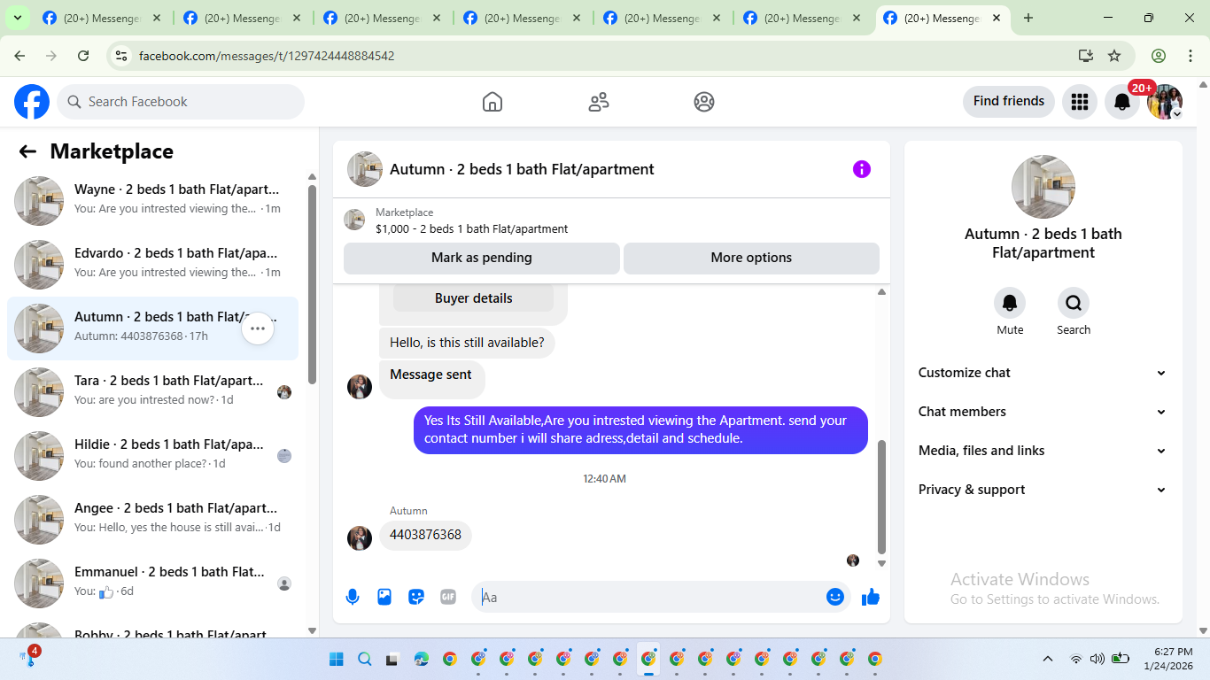Open the Groups icon in top navigation
This screenshot has width=1210, height=680.
[704, 102]
